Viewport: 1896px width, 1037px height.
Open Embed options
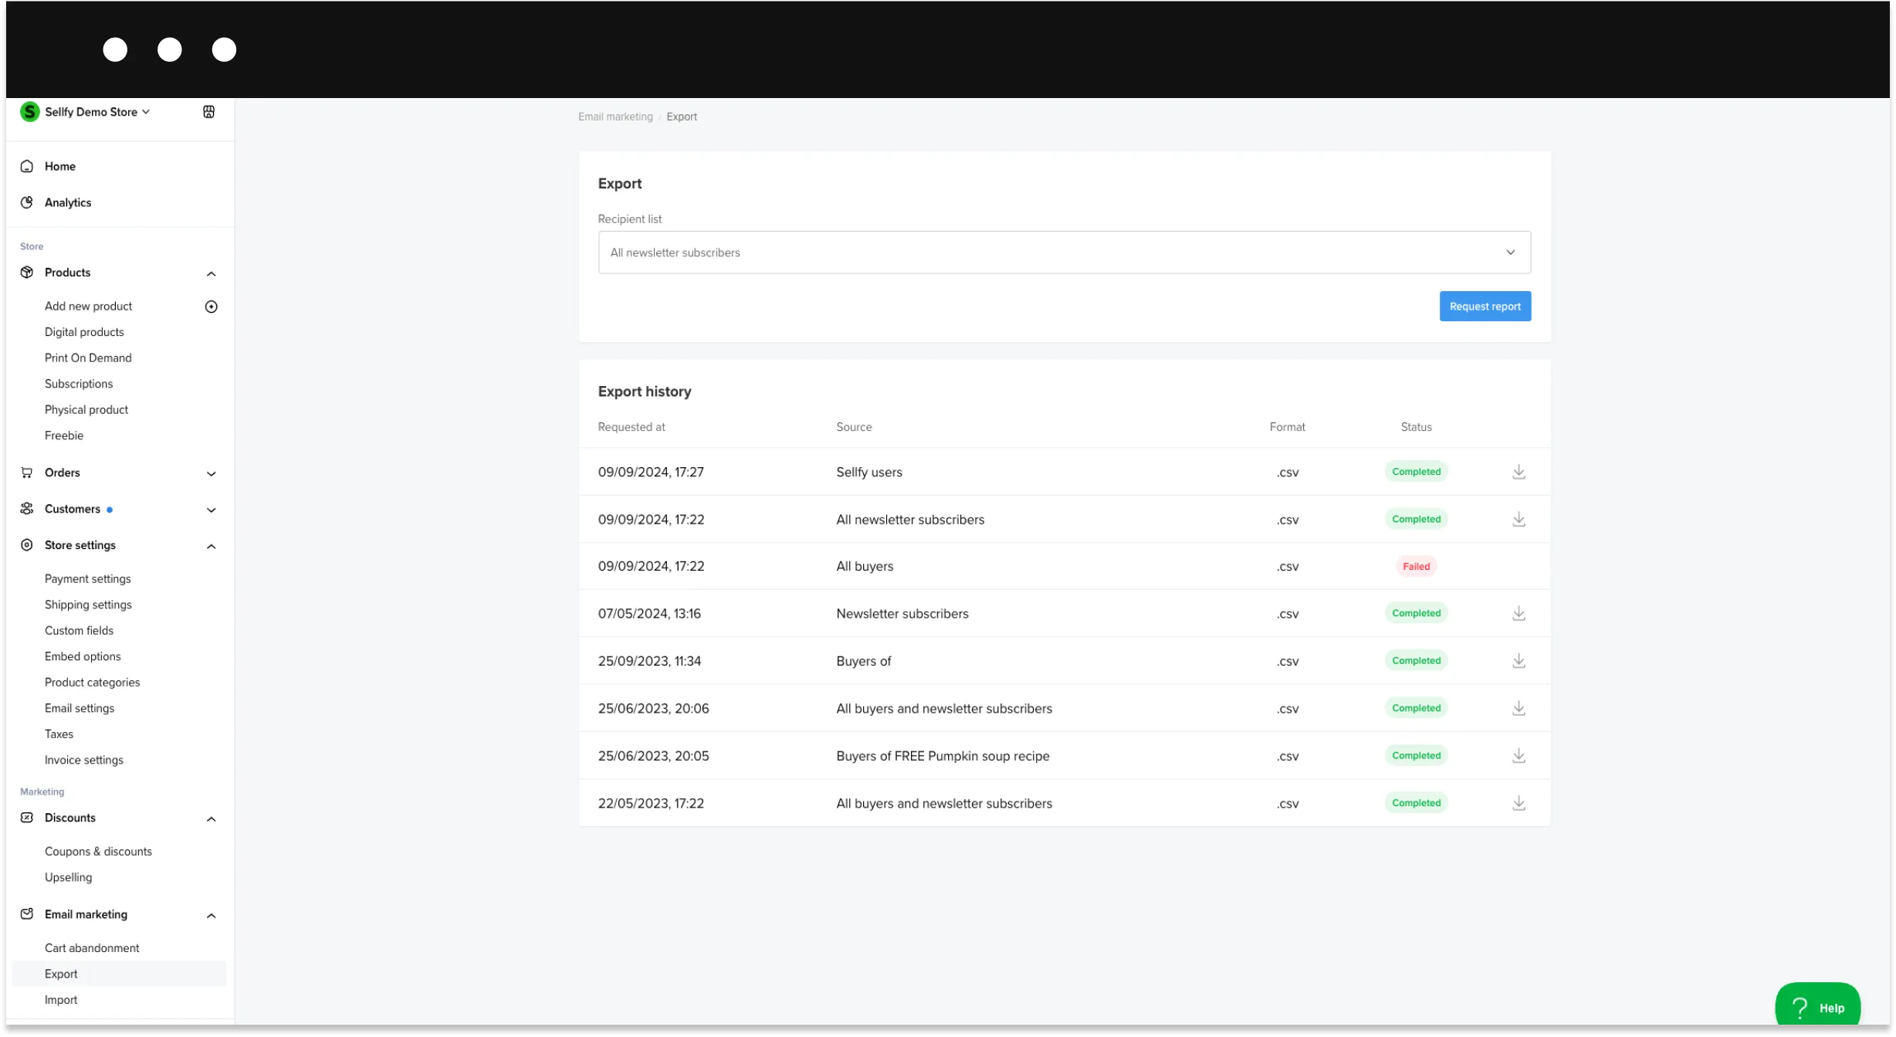(x=83, y=656)
